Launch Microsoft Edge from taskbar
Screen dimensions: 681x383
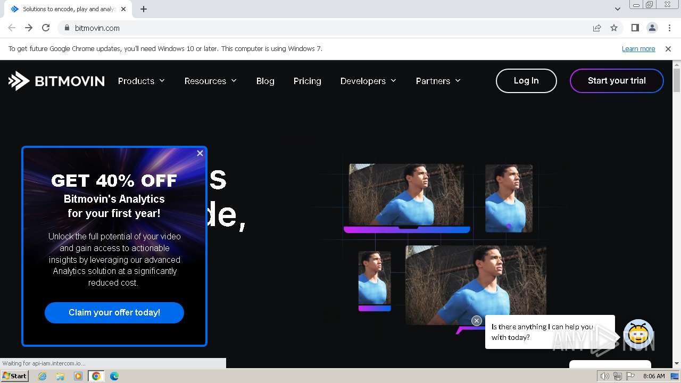114,376
